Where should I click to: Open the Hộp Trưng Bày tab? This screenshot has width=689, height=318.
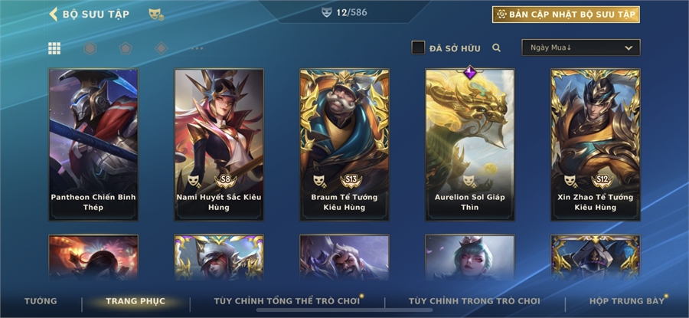tap(626, 301)
